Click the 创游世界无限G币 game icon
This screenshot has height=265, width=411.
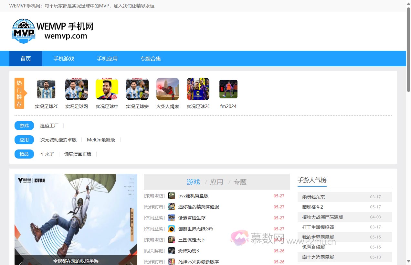click(171, 229)
